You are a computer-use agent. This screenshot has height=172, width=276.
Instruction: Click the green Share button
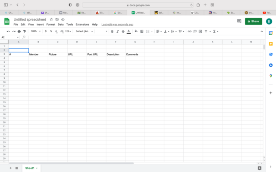pyautogui.click(x=253, y=21)
